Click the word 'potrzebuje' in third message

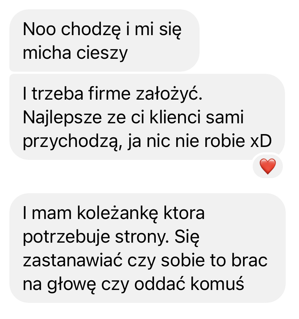tap(66, 237)
